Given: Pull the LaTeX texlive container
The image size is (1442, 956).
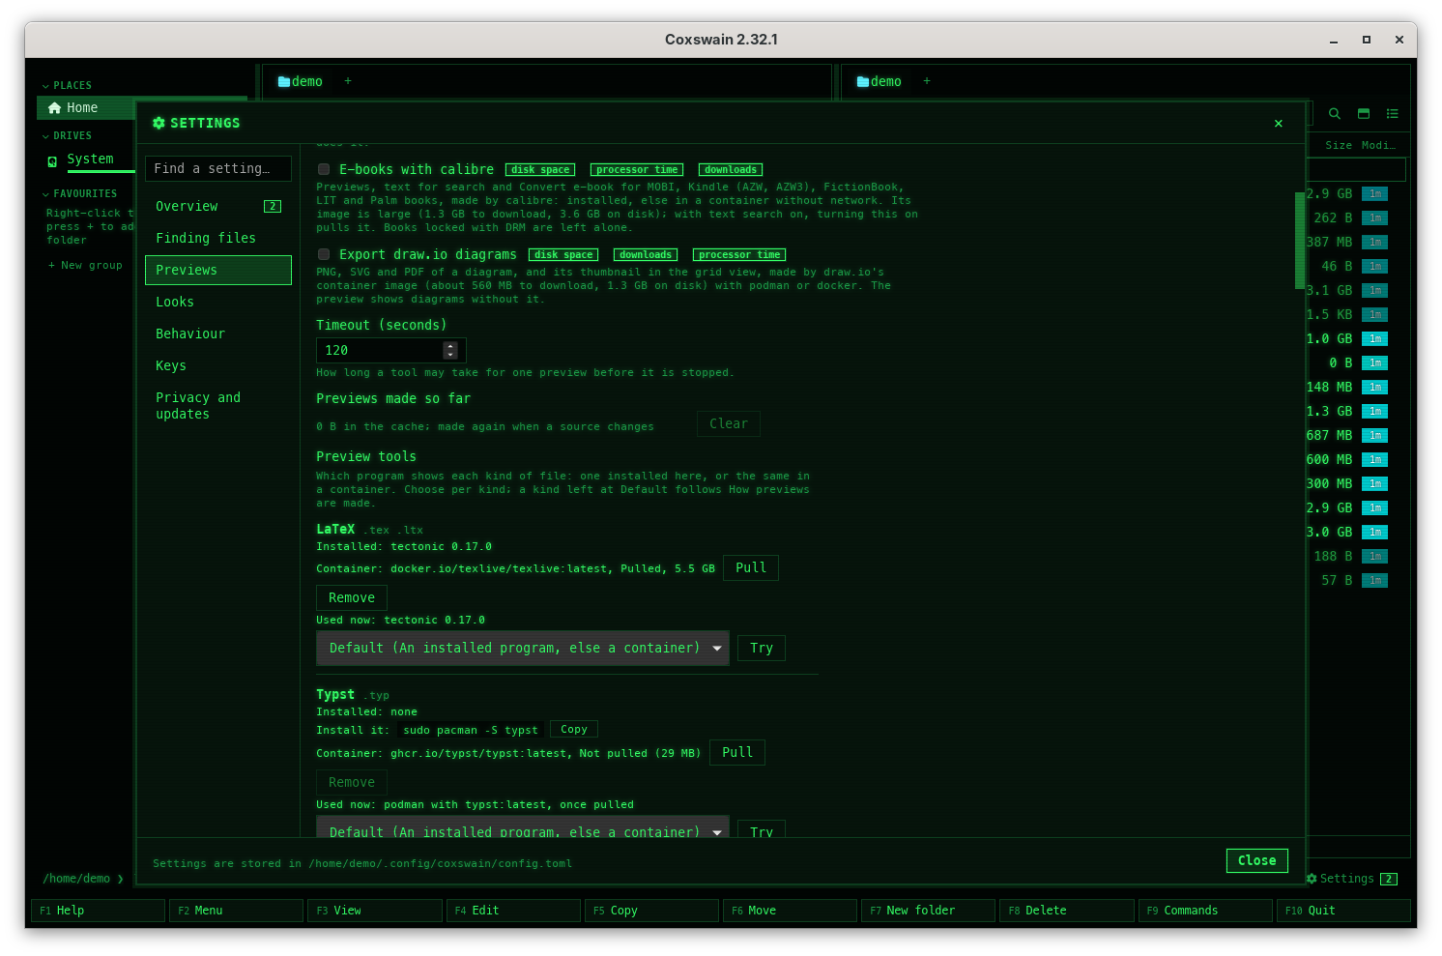Looking at the screenshot, I should [x=751, y=568].
